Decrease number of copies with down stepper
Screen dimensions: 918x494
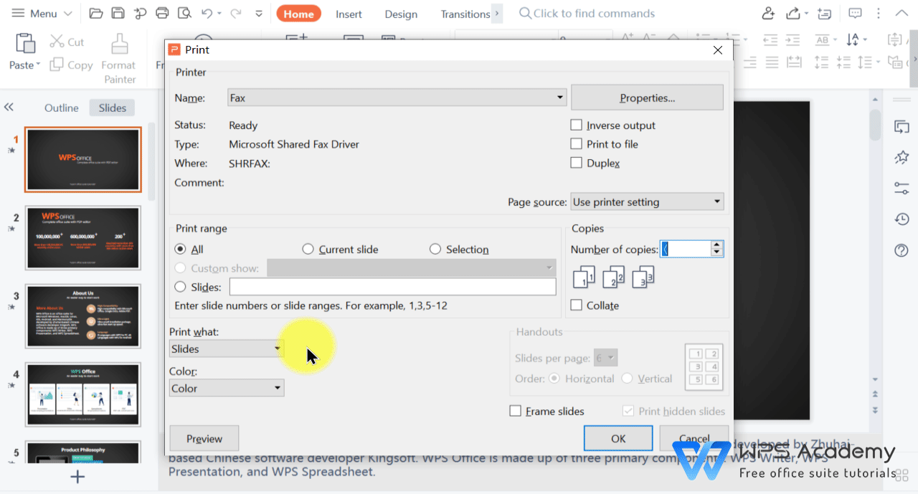pyautogui.click(x=716, y=252)
